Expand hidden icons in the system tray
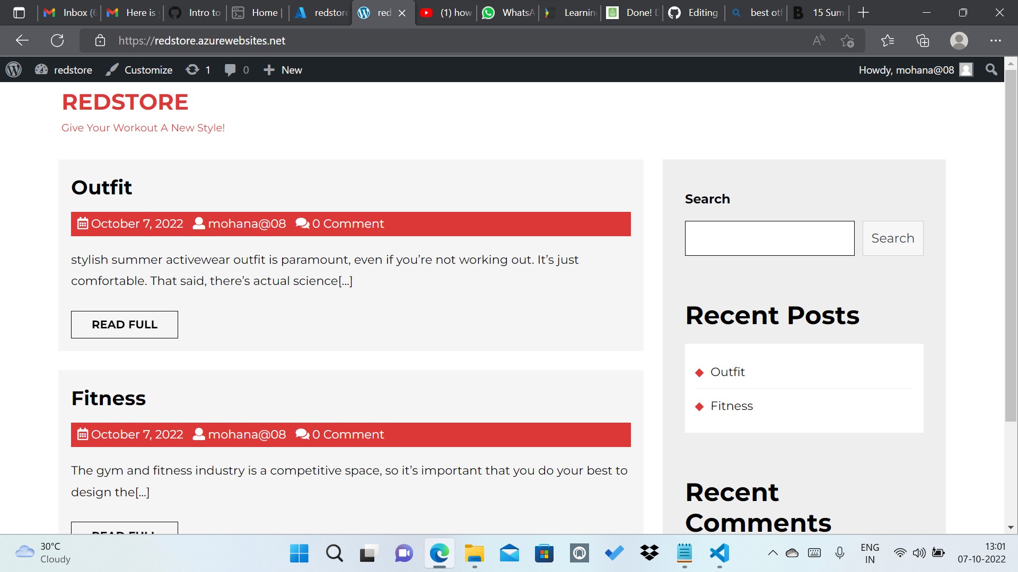1018x572 pixels. 773,553
